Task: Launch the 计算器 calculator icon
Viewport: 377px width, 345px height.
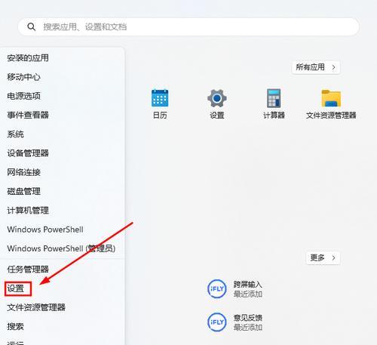Action: 274,98
